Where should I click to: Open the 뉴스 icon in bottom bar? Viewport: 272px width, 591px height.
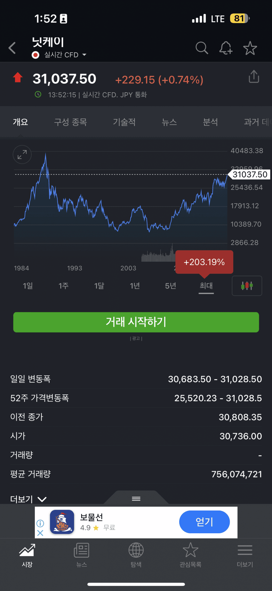82,555
